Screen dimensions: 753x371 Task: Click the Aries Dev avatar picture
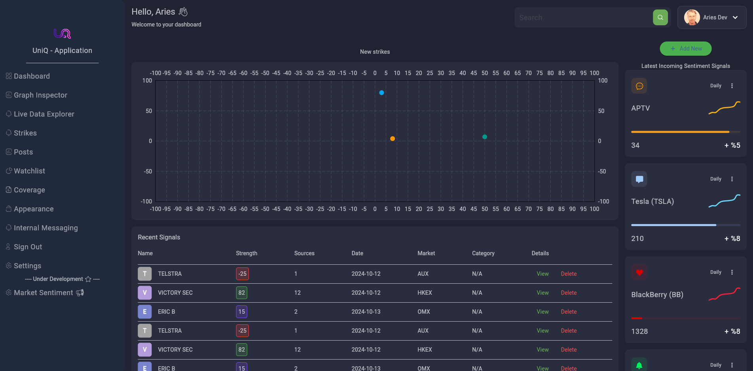tap(692, 17)
